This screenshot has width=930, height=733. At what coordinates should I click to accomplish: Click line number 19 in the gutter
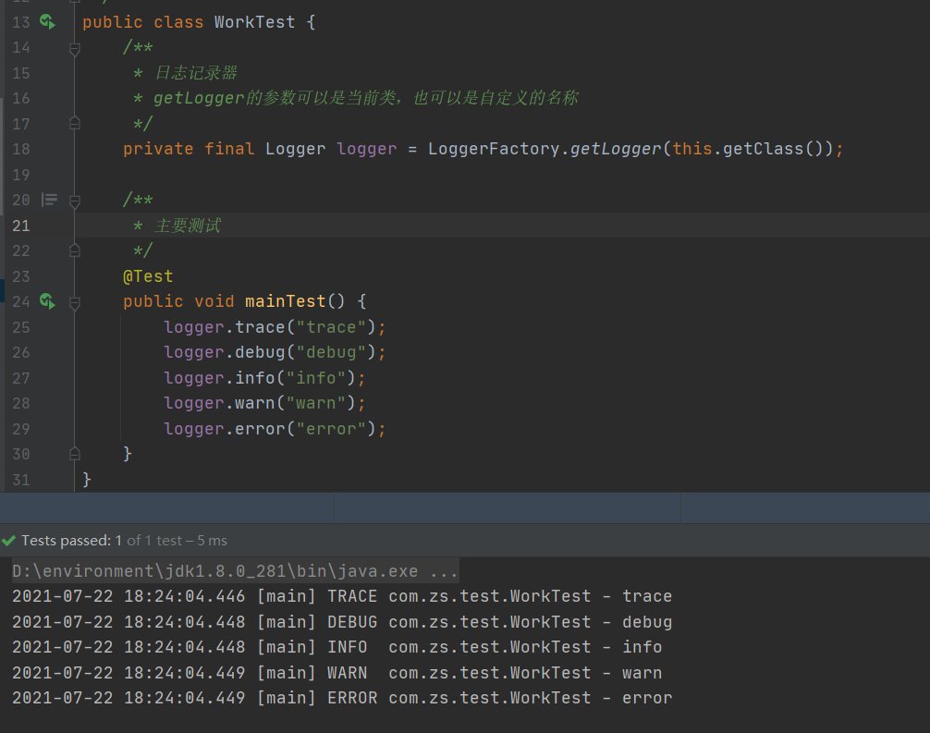pos(20,175)
